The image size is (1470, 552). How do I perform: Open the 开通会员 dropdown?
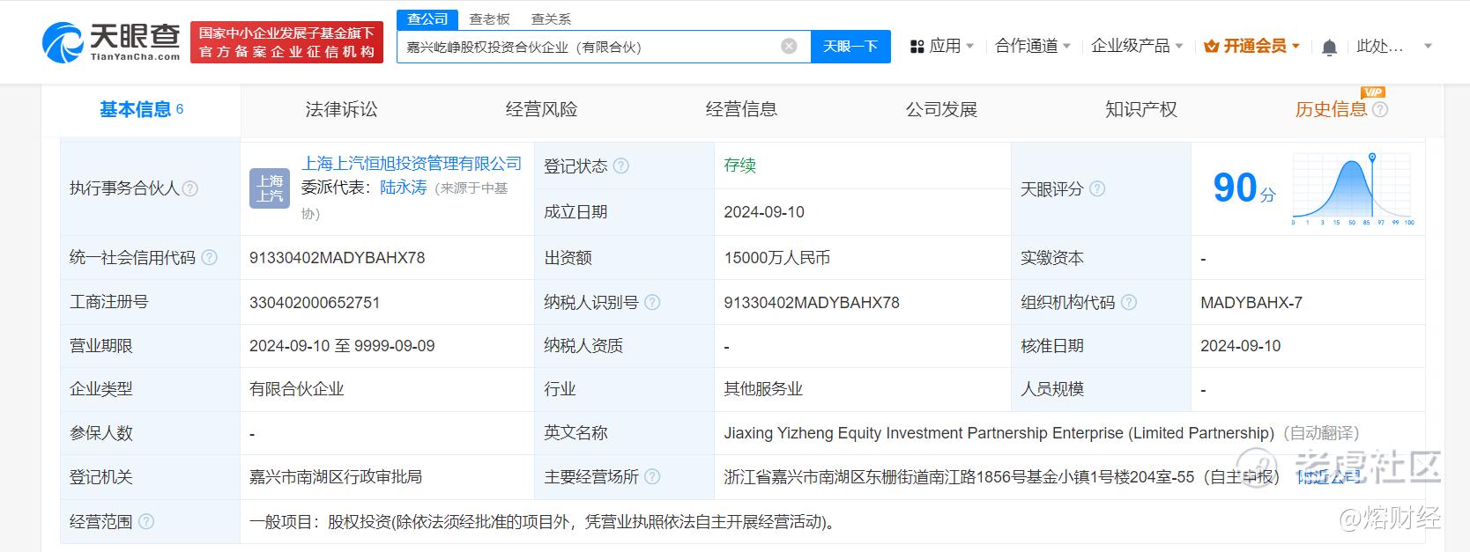pyautogui.click(x=1252, y=46)
